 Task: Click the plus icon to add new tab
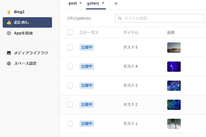pyautogui.click(x=116, y=4)
